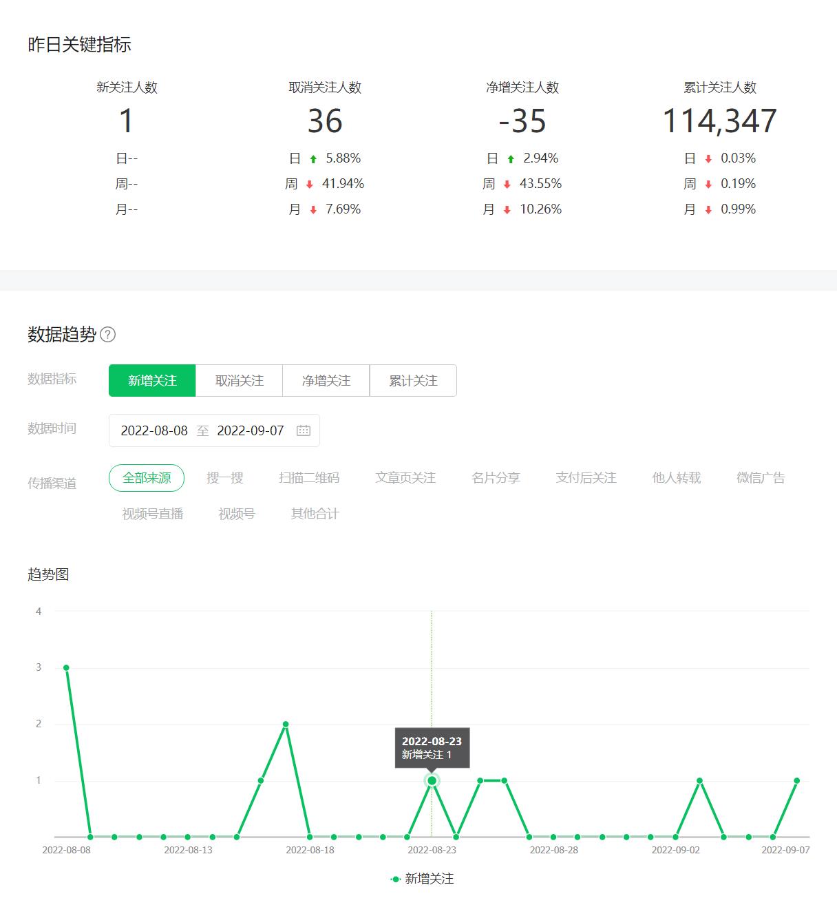Click the 10.26% monthly change value
Viewport: 837px width, 905px height.
pos(540,209)
